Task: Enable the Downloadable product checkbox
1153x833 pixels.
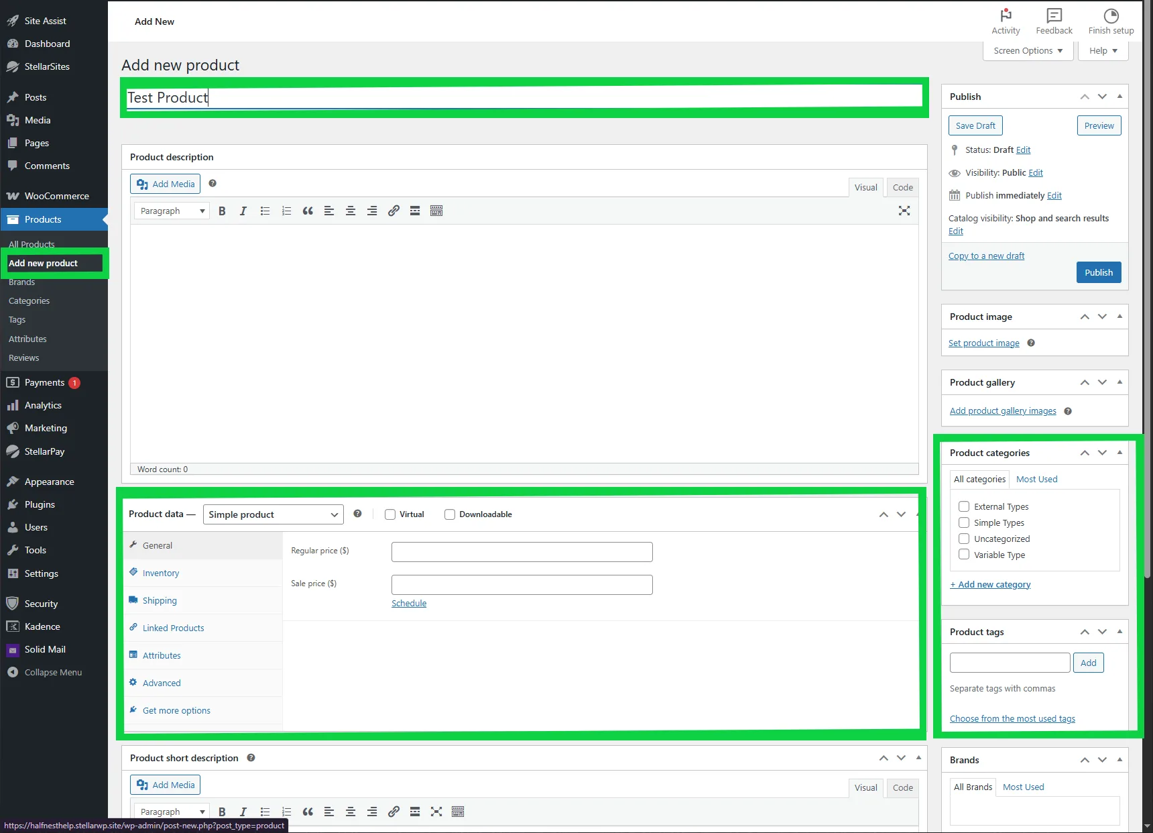Action: (x=449, y=514)
